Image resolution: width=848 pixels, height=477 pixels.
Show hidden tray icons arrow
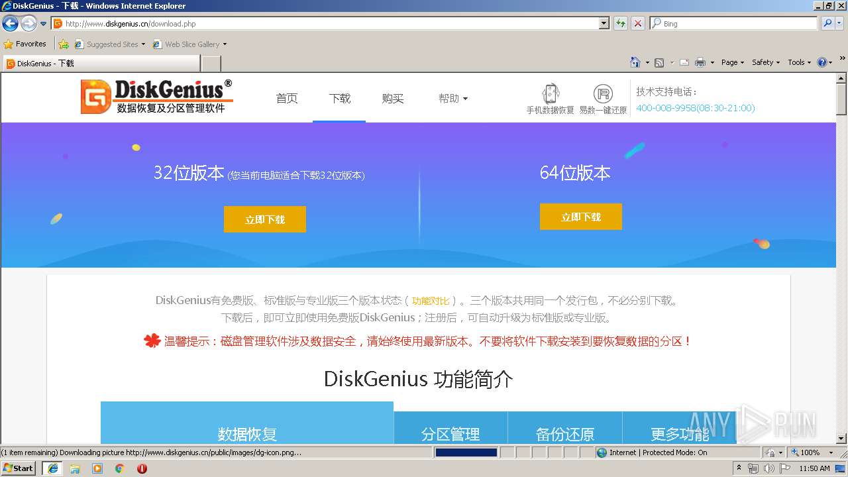[x=739, y=468]
